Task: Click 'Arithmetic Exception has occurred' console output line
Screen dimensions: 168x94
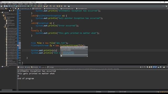Action: coord(37,71)
